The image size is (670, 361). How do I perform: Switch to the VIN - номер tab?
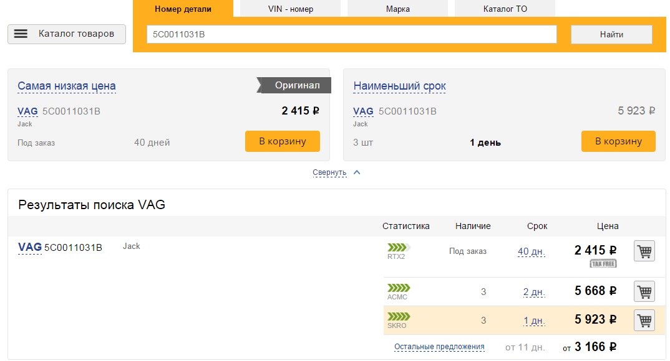tap(291, 9)
